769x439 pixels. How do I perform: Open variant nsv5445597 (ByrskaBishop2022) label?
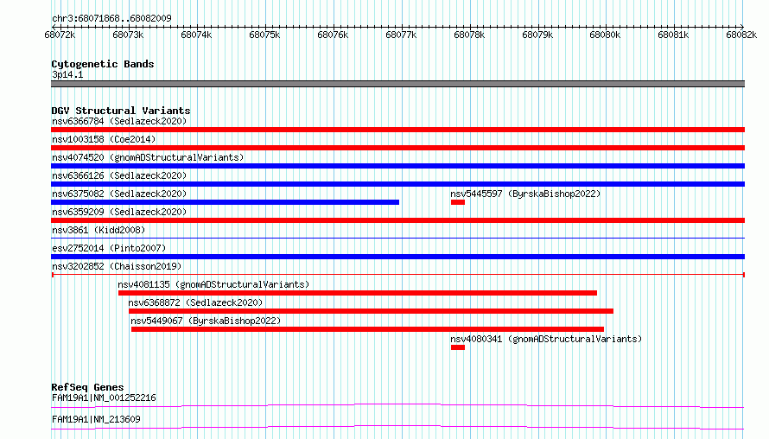pyautogui.click(x=525, y=194)
